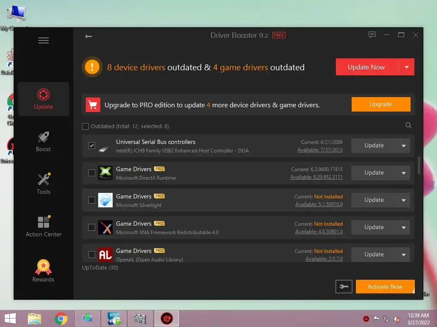Open dropdown arrow for USB controller Update
Screen dimensions: 437x327
pos(404,146)
